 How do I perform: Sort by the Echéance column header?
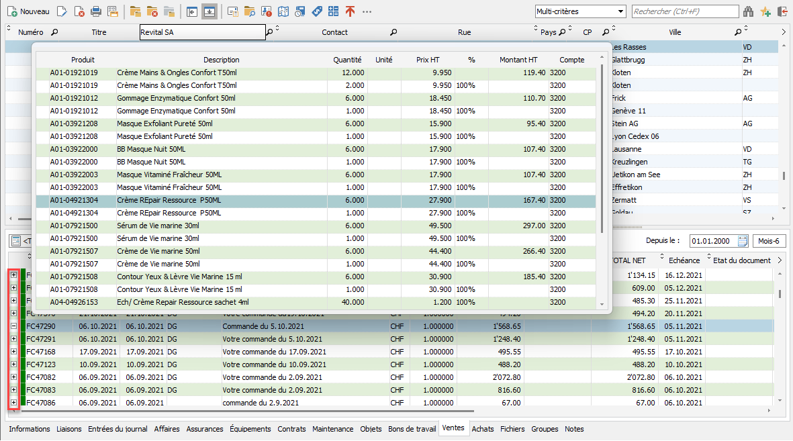(684, 260)
